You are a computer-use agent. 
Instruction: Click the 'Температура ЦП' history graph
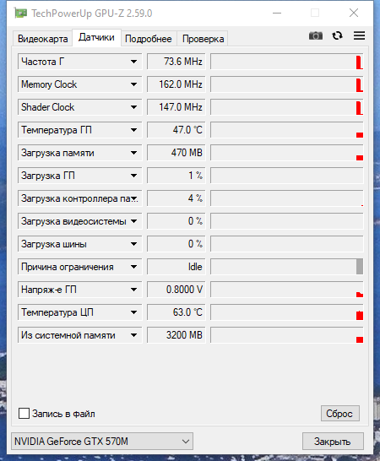click(287, 312)
